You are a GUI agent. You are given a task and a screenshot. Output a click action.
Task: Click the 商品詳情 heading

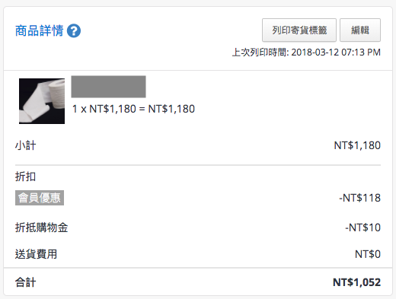click(x=39, y=30)
